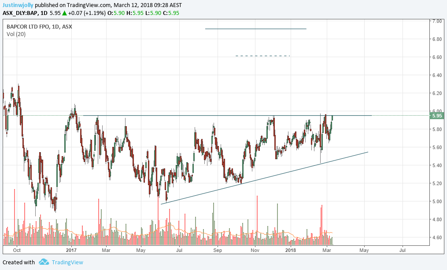447x270 pixels.
Task: Click the first Mar label after 2017
Action: coord(106,250)
